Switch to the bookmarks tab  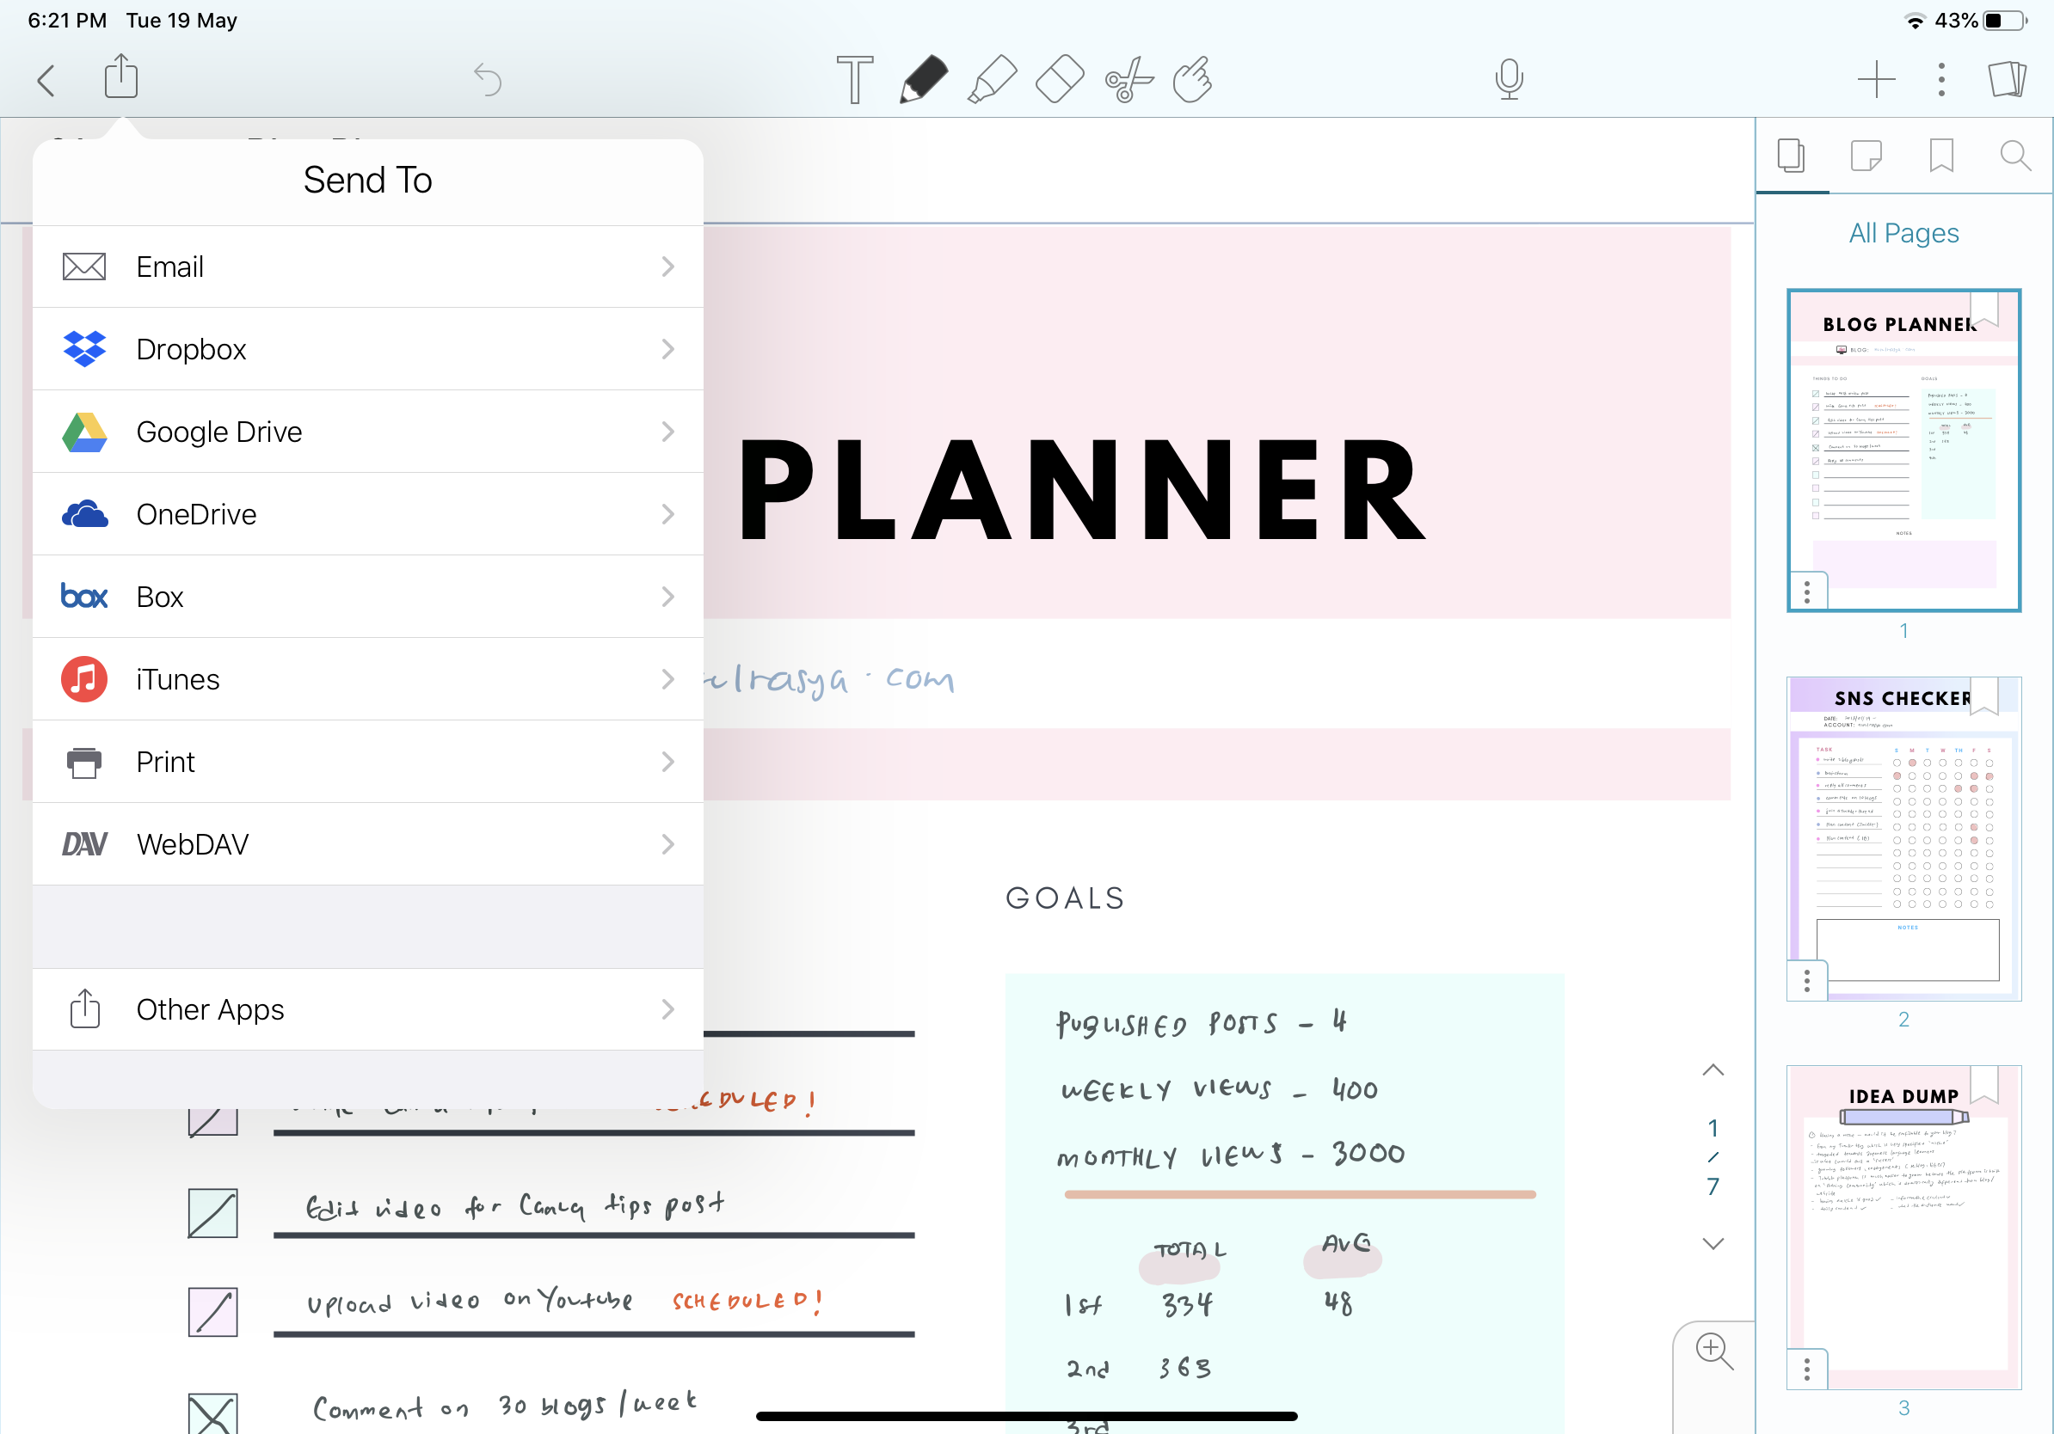pos(1940,156)
